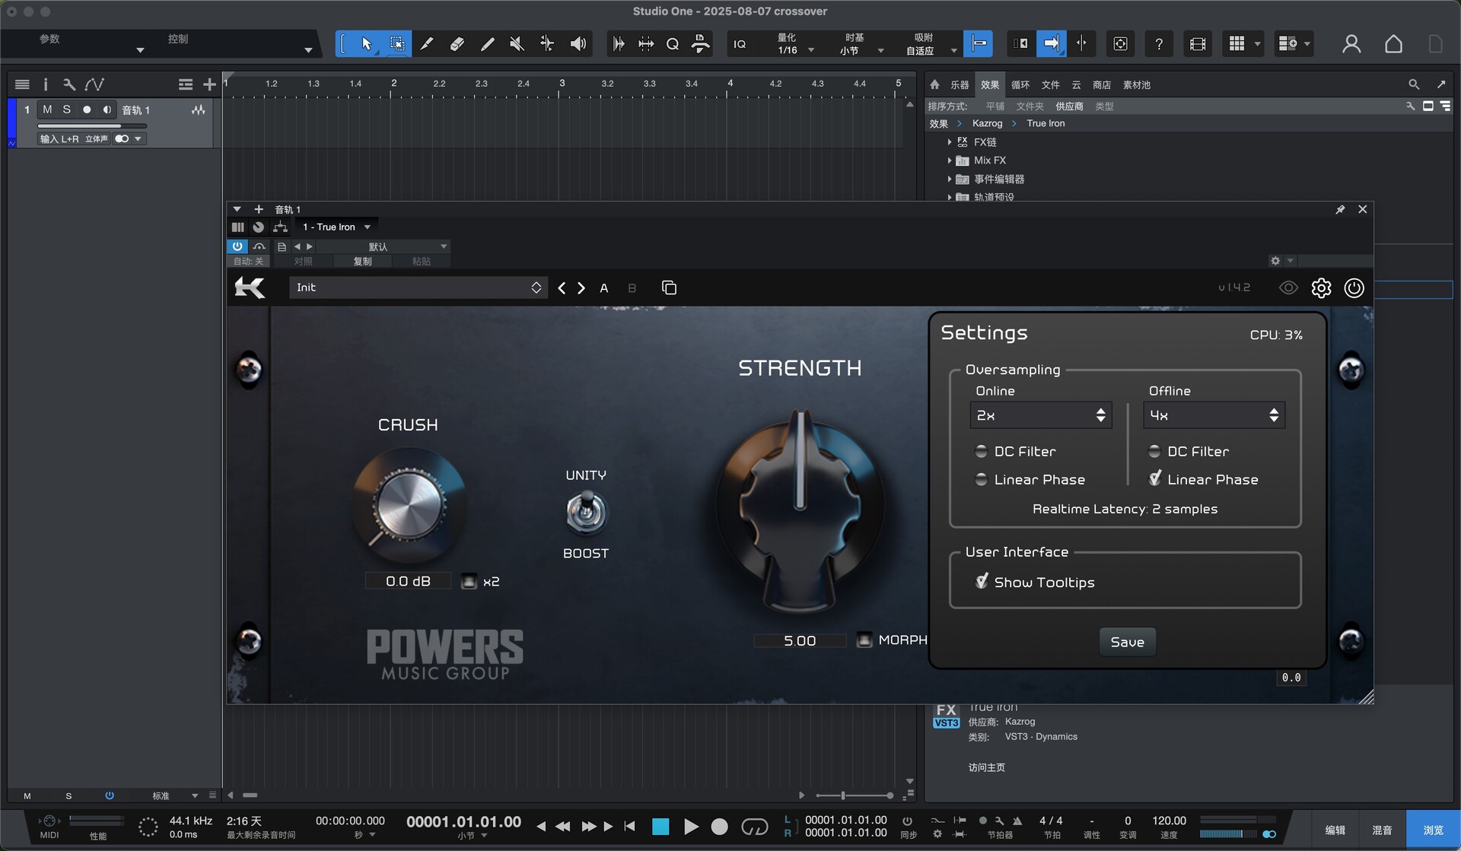
Task: Go to the previous True Iron preset
Action: 562,287
